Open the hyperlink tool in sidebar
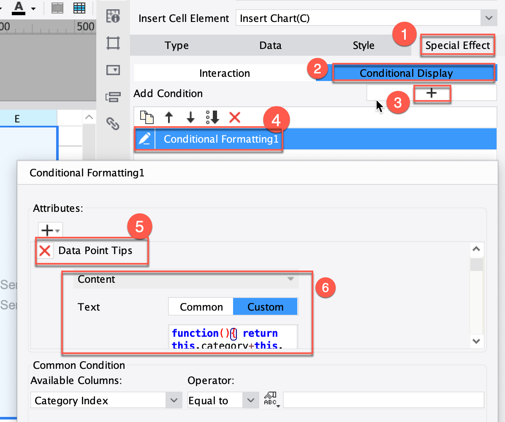The image size is (505, 422). tap(113, 124)
